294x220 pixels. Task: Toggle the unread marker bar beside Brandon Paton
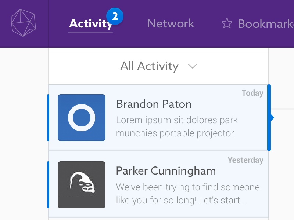[x=48, y=118]
